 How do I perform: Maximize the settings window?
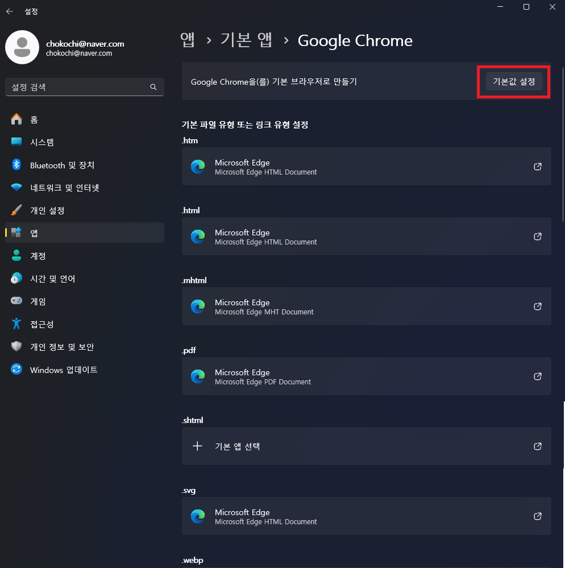(x=526, y=7)
